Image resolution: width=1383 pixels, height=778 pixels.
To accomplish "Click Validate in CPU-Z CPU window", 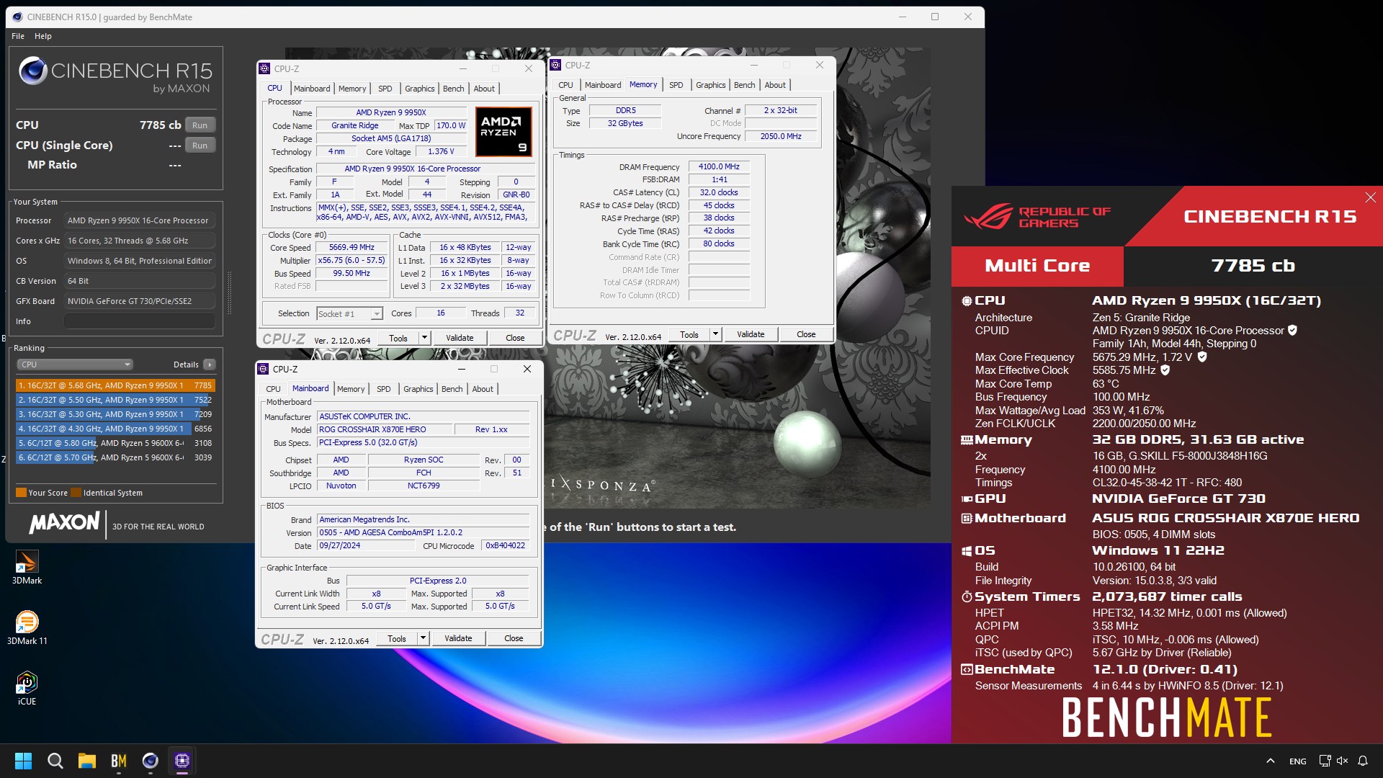I will click(460, 338).
